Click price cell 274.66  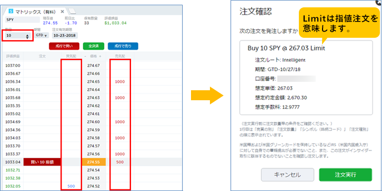[94, 73]
